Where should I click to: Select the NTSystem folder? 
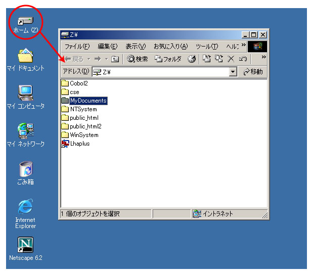point(79,109)
